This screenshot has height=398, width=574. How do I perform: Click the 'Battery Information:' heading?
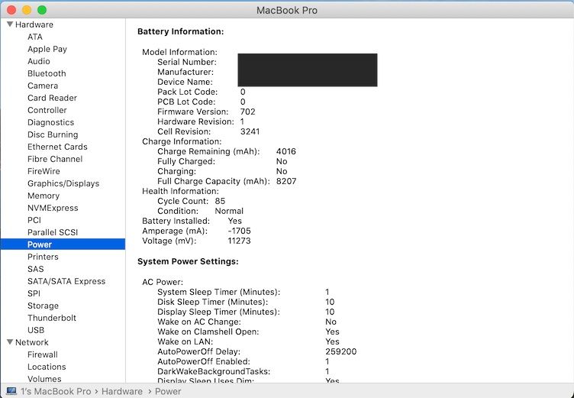pos(180,31)
